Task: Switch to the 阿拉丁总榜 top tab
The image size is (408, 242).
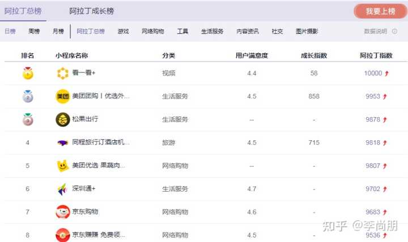Action: click(x=23, y=11)
